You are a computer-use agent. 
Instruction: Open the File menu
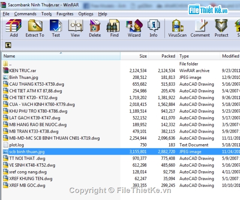tap(6, 14)
